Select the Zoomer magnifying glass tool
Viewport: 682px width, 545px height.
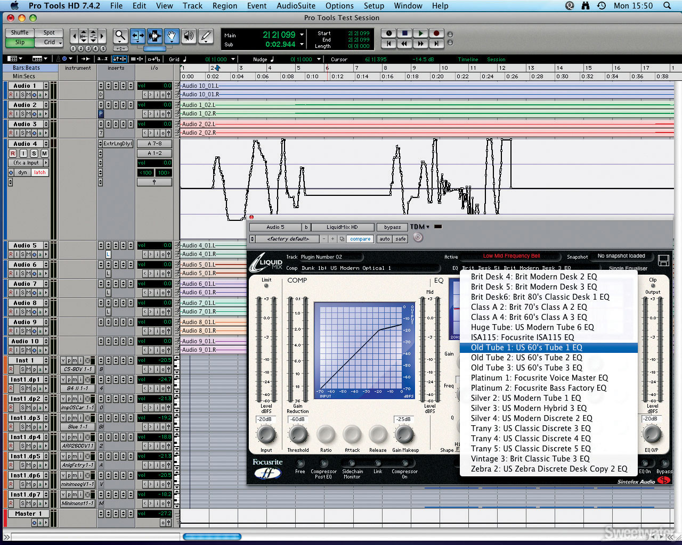click(120, 36)
